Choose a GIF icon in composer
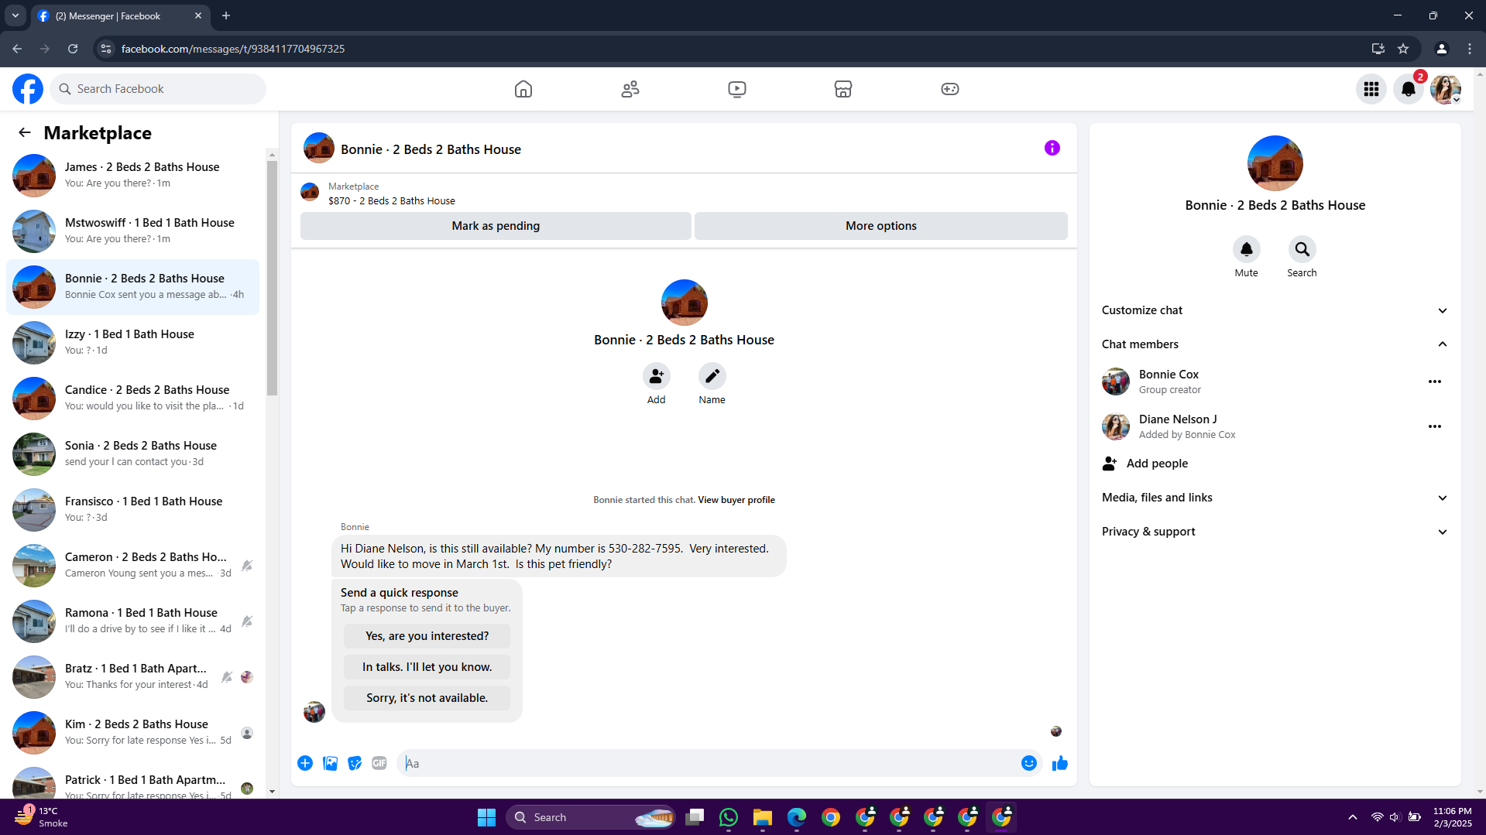 pyautogui.click(x=379, y=763)
